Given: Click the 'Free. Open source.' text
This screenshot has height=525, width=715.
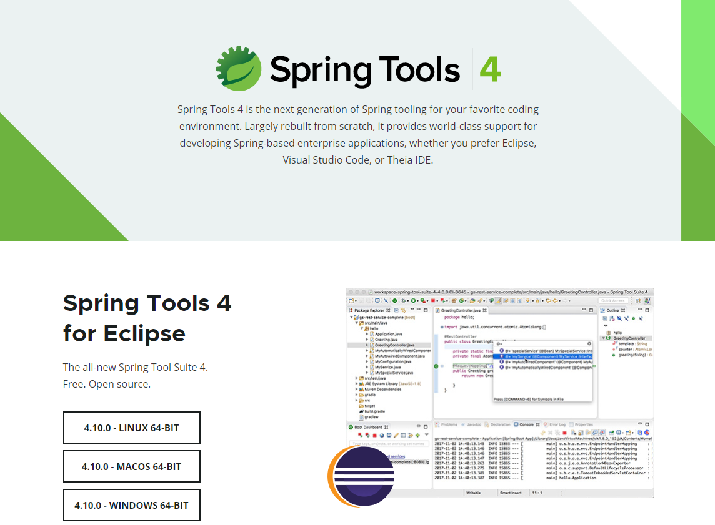Looking at the screenshot, I should pos(107,384).
